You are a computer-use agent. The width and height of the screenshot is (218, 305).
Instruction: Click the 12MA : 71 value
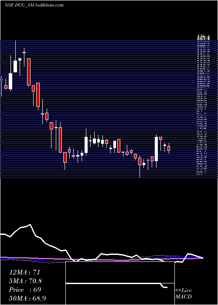(x=24, y=272)
